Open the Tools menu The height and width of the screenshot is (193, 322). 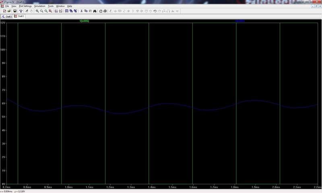click(x=51, y=6)
